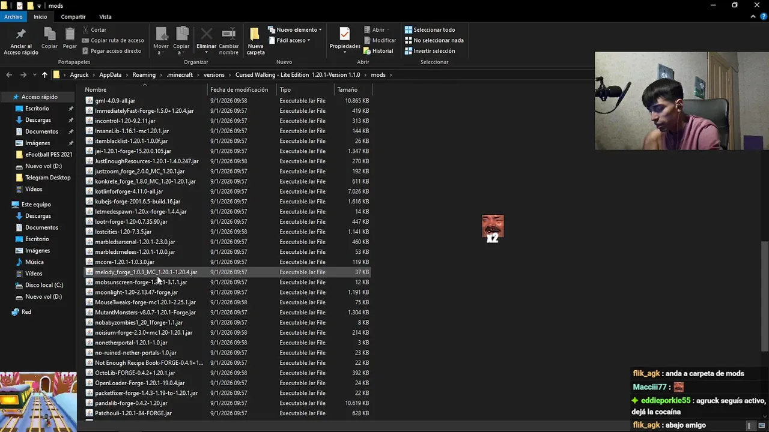Click No seleccionar nada
Image resolution: width=769 pixels, height=432 pixels.
tap(434, 40)
